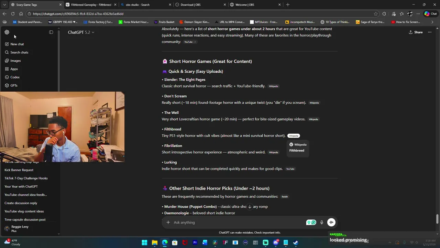Open File Explorer from the taskbar
Screen dimensions: 440x248
[x=155, y=242]
